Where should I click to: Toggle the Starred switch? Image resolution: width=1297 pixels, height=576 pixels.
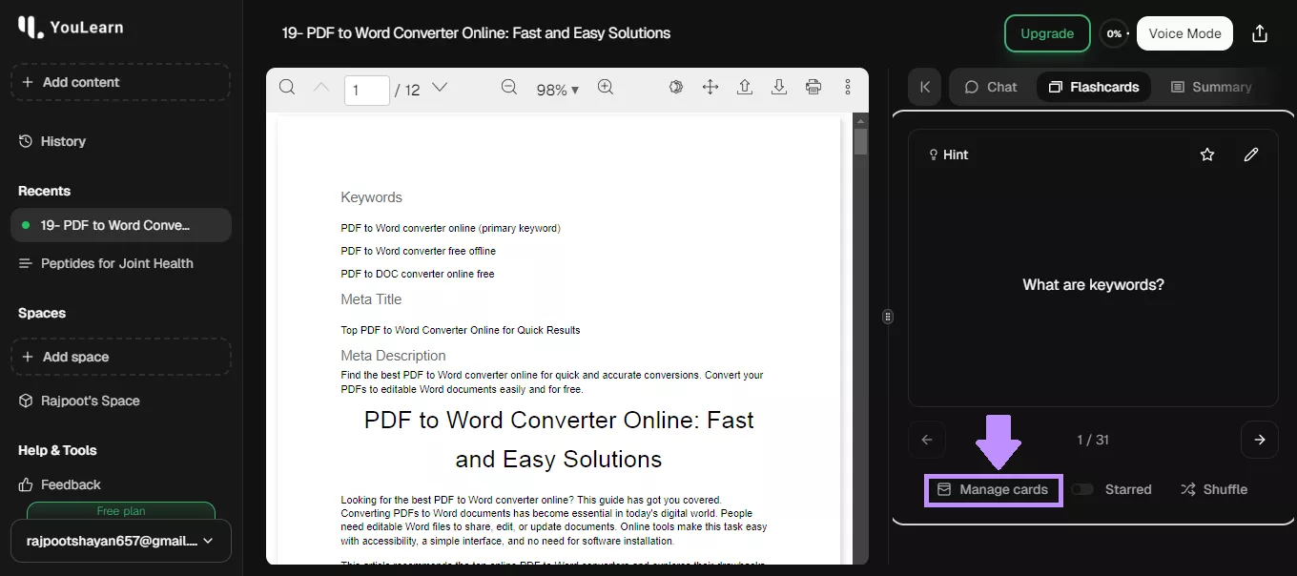point(1082,489)
